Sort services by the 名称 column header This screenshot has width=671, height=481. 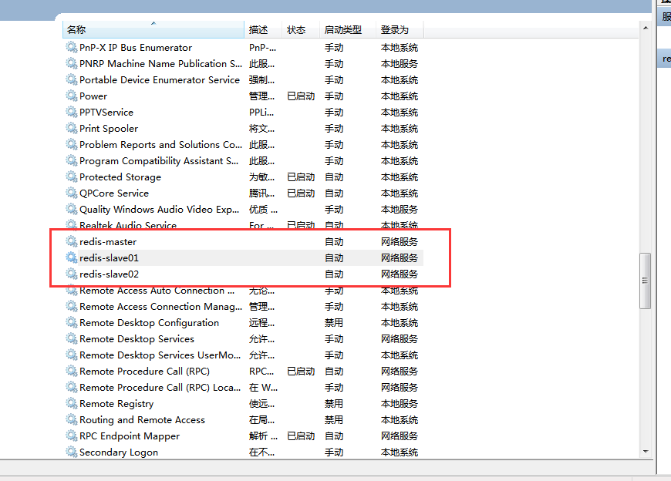(153, 29)
